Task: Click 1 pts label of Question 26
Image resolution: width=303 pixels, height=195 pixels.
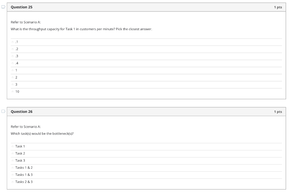Action: pyautogui.click(x=278, y=112)
